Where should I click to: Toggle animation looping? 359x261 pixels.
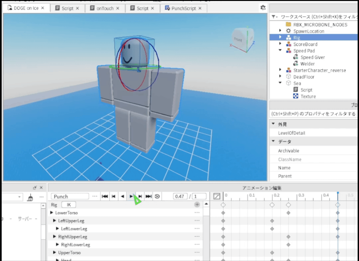tap(157, 196)
